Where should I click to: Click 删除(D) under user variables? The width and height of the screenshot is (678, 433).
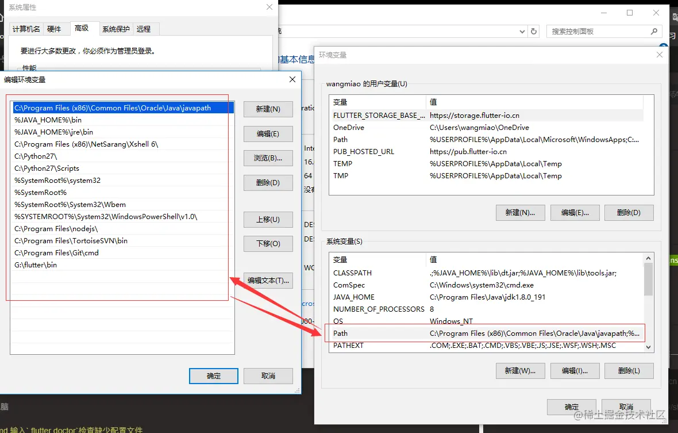[x=629, y=212]
